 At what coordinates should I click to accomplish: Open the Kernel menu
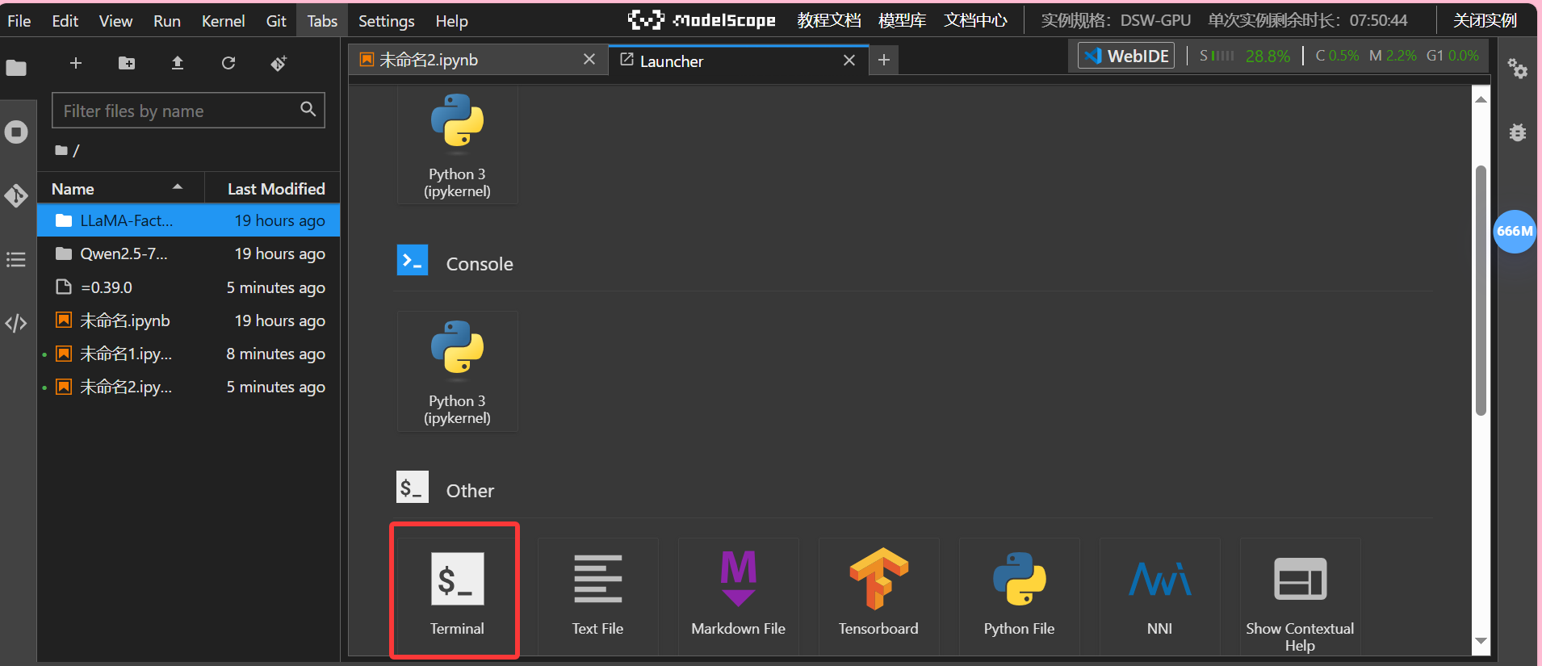point(223,21)
